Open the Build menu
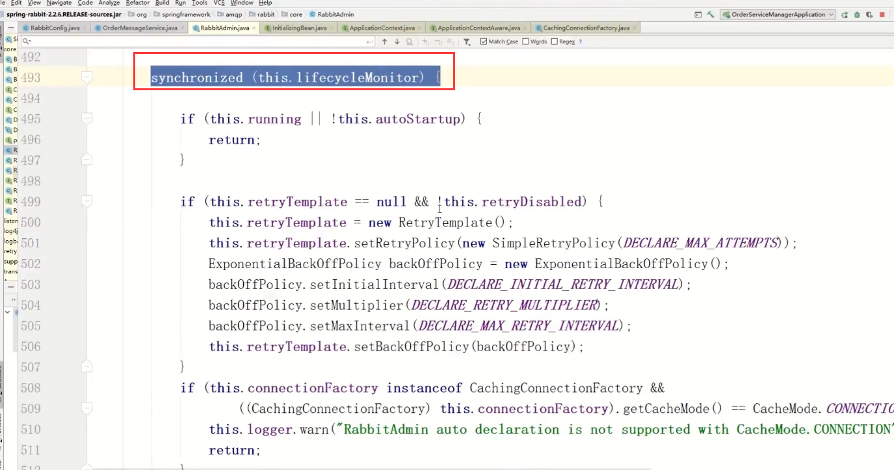This screenshot has width=894, height=470. [x=162, y=3]
